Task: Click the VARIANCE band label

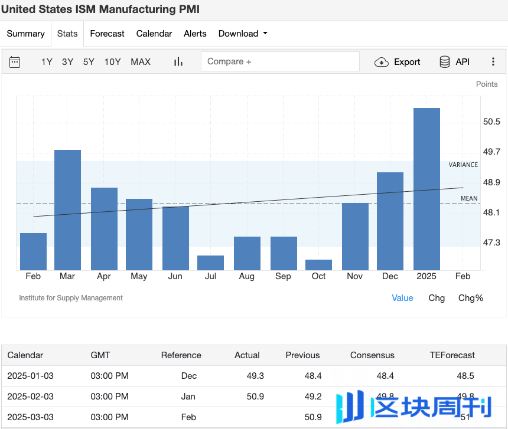Action: pyautogui.click(x=463, y=165)
